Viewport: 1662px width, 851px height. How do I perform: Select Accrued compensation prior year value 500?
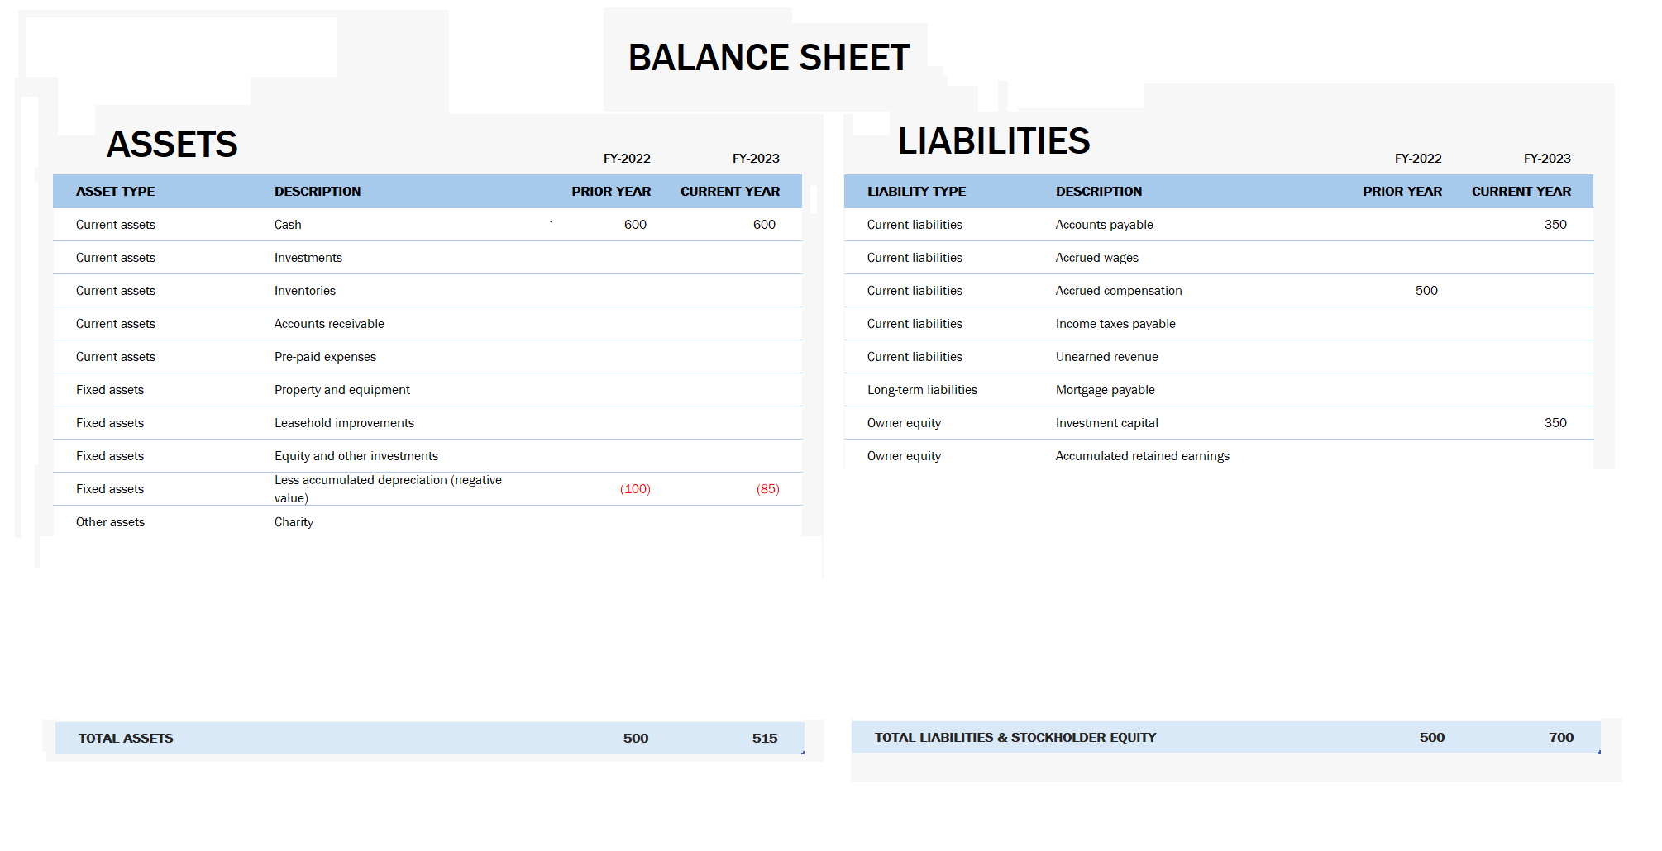[x=1426, y=291]
